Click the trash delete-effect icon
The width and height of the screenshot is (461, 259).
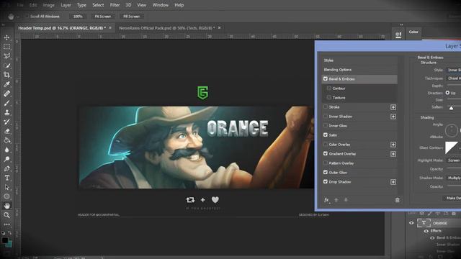[x=397, y=200]
